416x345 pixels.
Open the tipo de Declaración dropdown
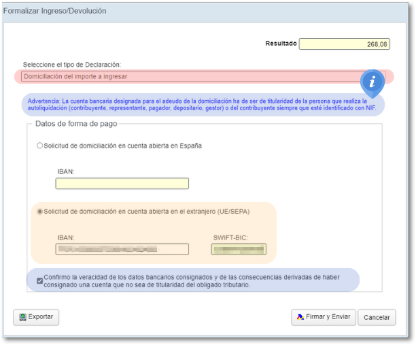(203, 77)
